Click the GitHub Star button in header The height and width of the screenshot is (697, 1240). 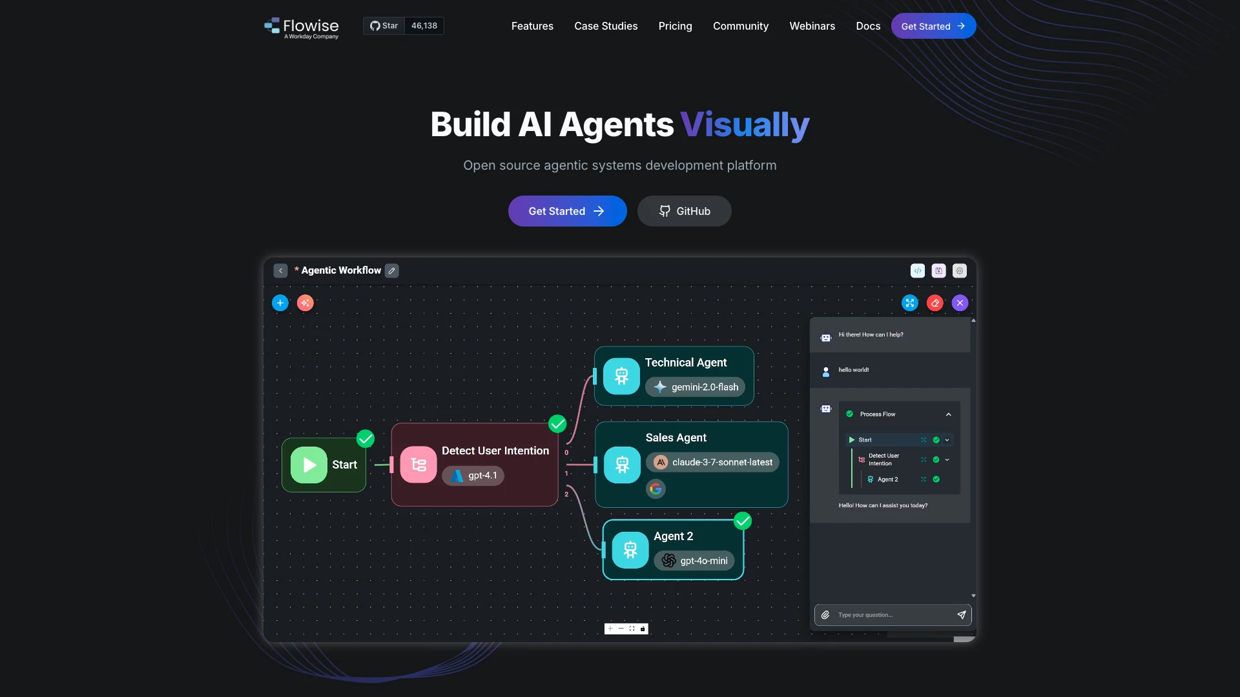click(384, 26)
